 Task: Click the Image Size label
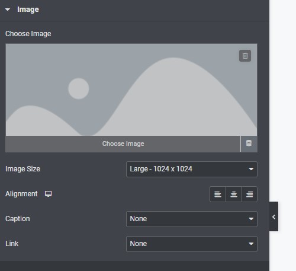point(22,169)
